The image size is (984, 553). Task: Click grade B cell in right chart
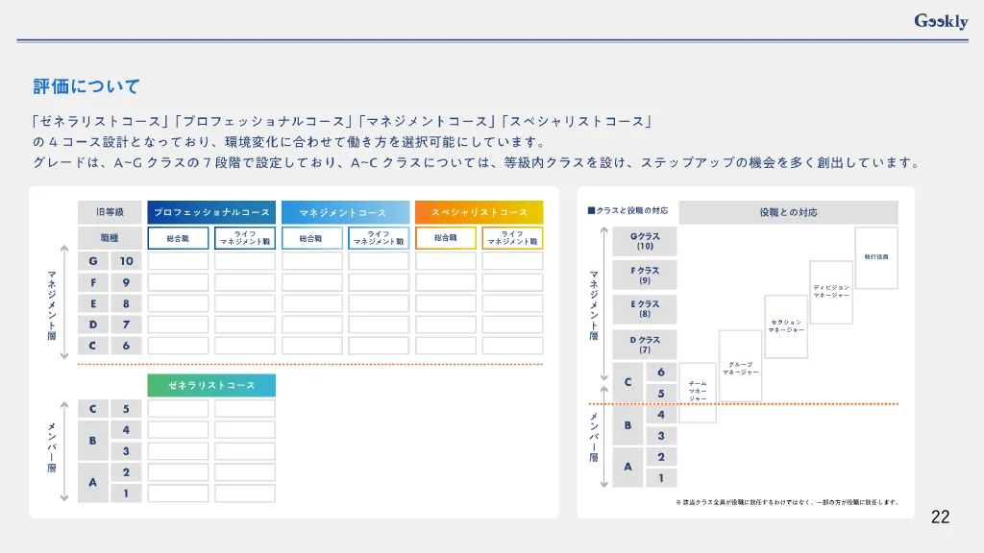pyautogui.click(x=627, y=425)
